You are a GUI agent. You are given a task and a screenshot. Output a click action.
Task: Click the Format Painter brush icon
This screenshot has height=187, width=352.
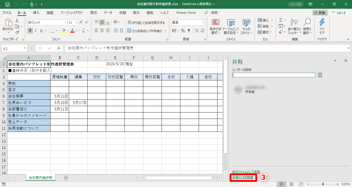tap(17, 32)
